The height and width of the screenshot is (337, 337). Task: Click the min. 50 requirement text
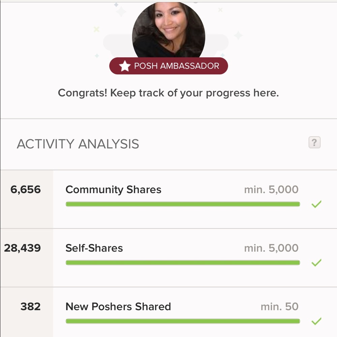[x=279, y=307]
